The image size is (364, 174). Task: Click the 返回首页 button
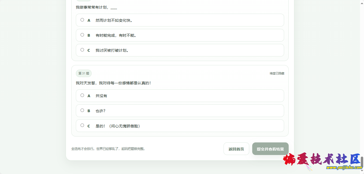[x=236, y=149]
